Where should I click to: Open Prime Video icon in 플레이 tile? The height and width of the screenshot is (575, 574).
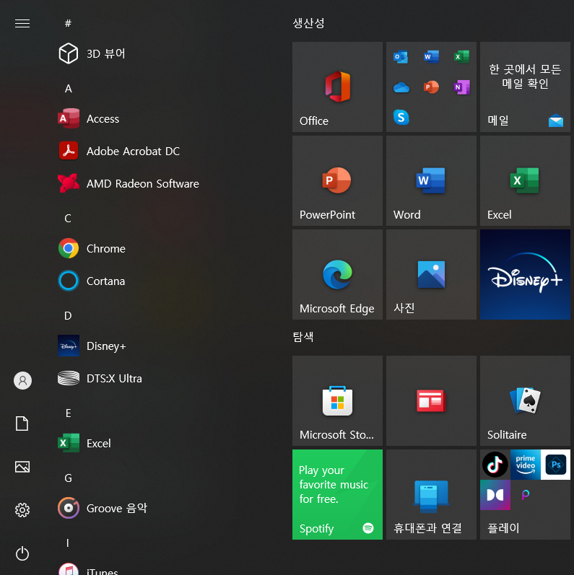[x=525, y=465]
